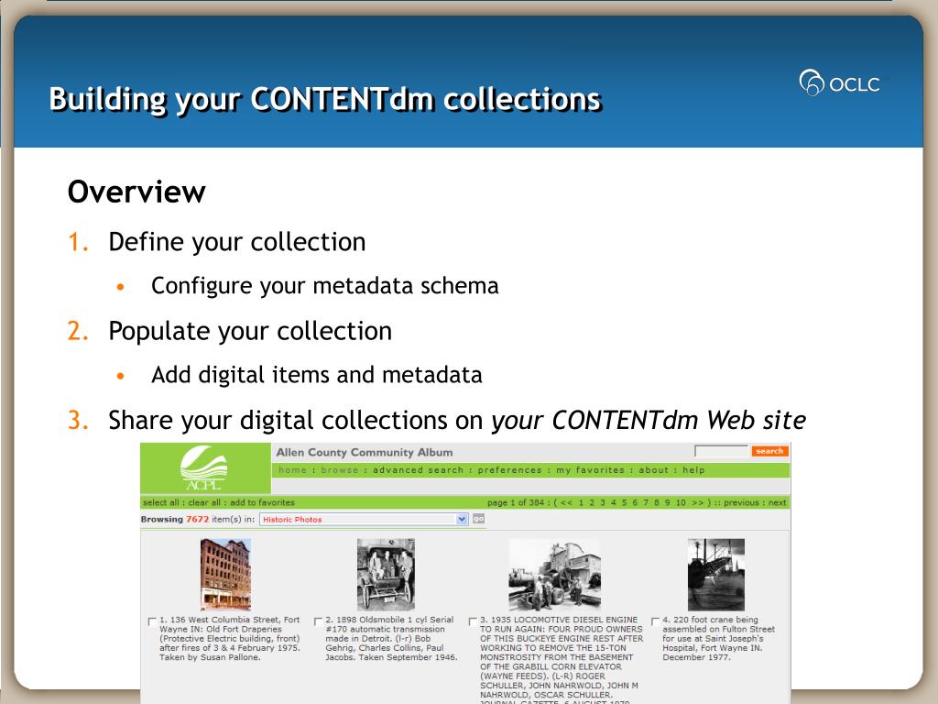Click the "Overview" heading
Viewport: 938px width, 704px height.
pos(136,192)
